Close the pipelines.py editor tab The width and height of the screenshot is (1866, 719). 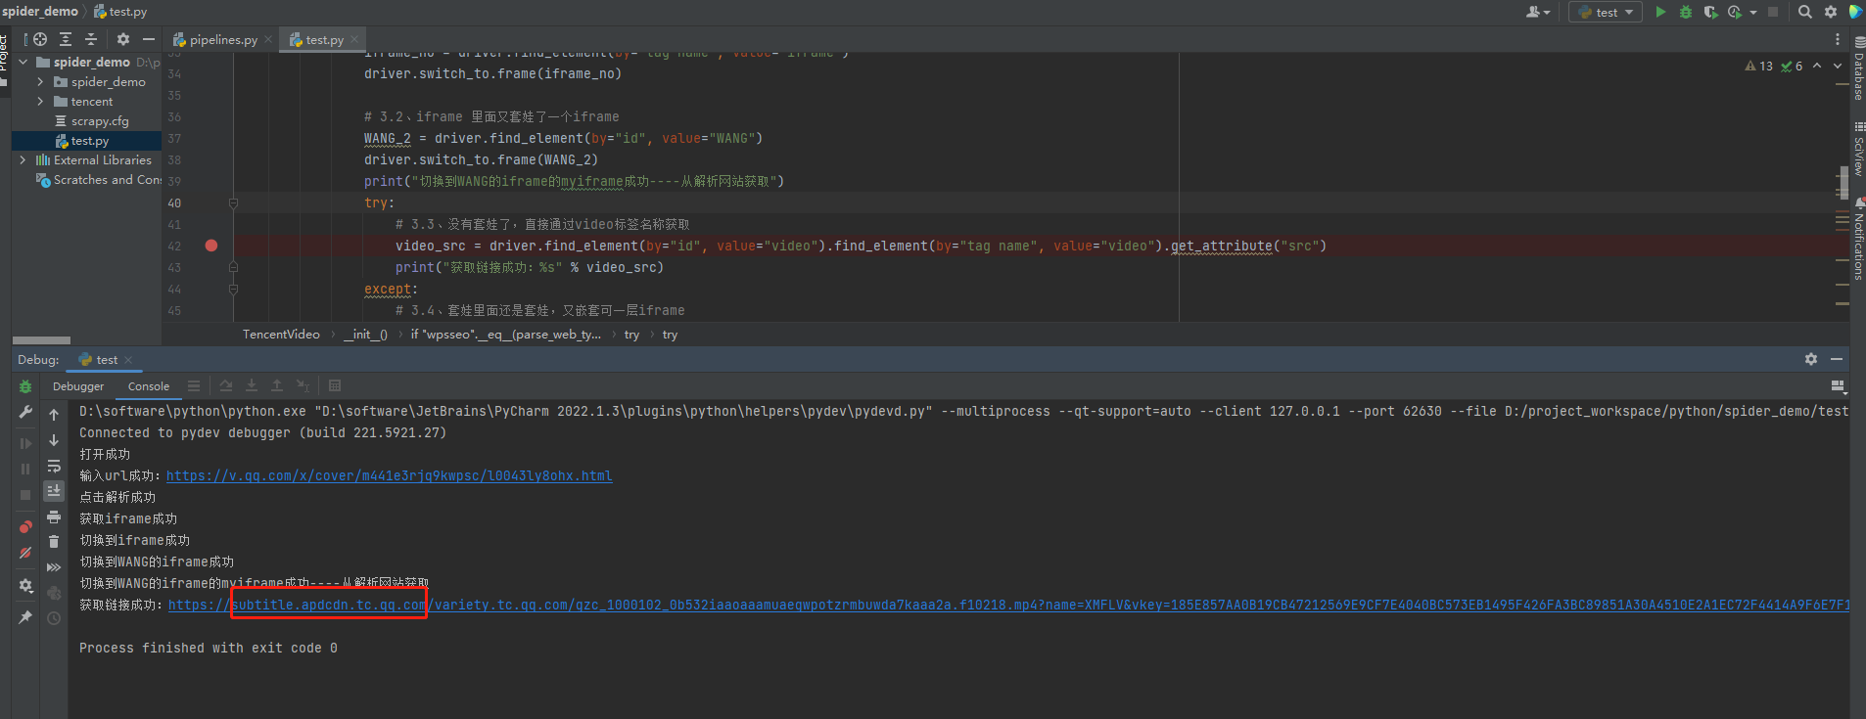pyautogui.click(x=268, y=40)
